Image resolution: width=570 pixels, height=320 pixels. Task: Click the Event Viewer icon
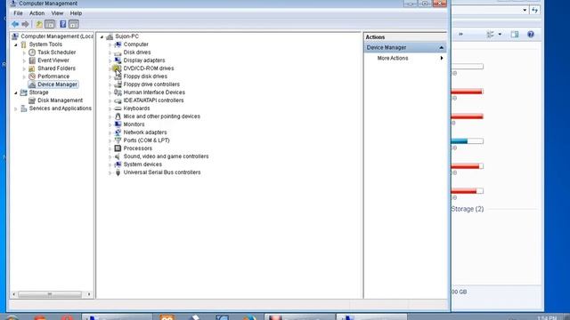coord(32,60)
